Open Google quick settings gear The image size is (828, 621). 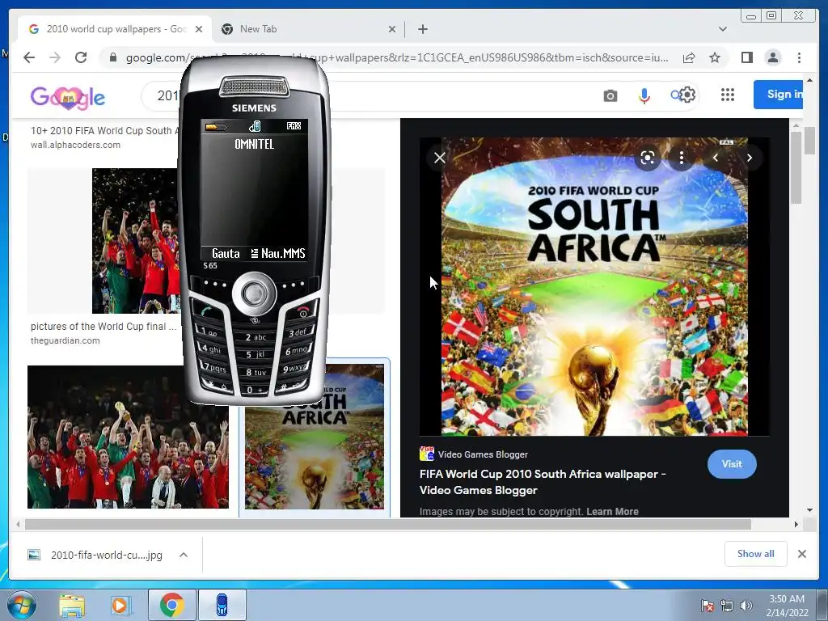[x=686, y=95]
